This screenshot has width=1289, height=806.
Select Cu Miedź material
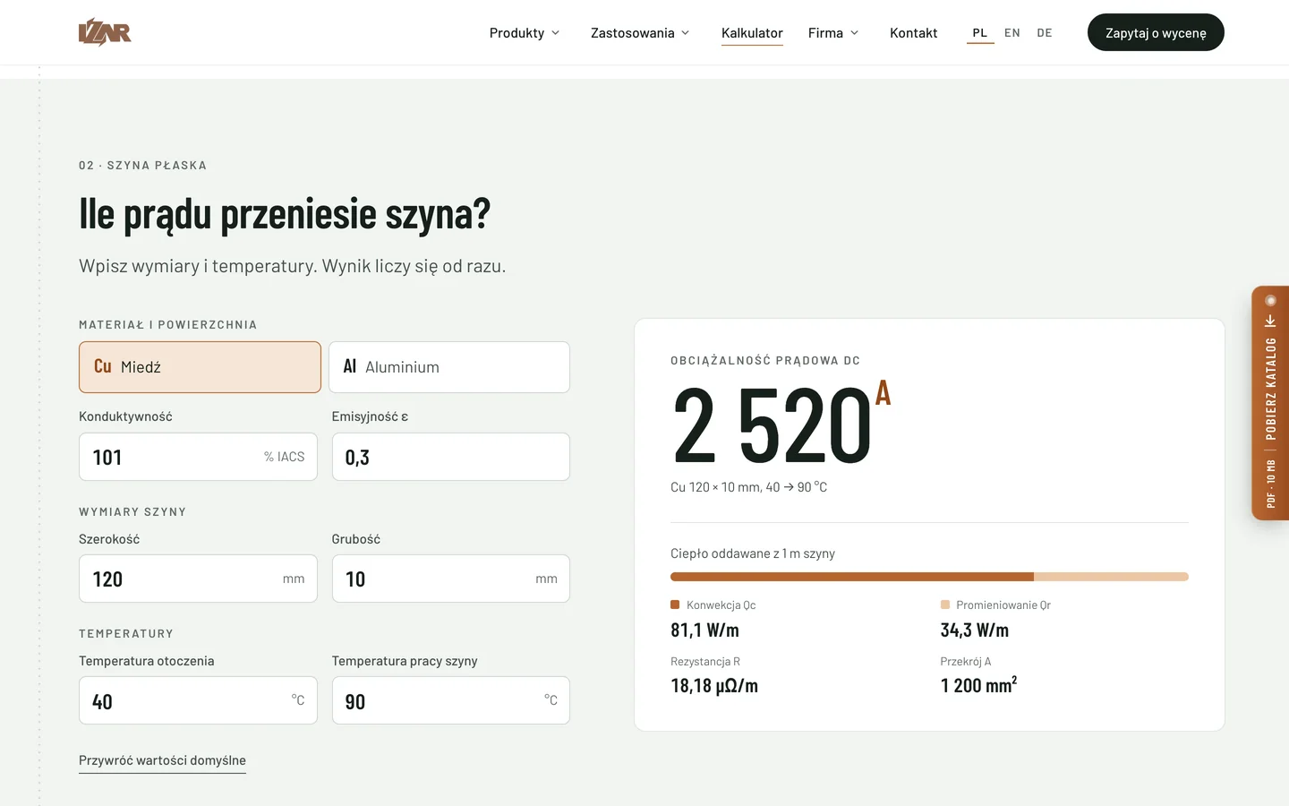(x=200, y=367)
